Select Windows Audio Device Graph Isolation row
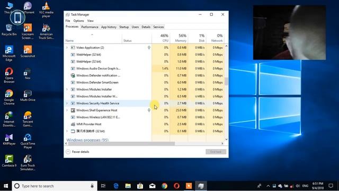The image size is (339, 191). [x=145, y=68]
